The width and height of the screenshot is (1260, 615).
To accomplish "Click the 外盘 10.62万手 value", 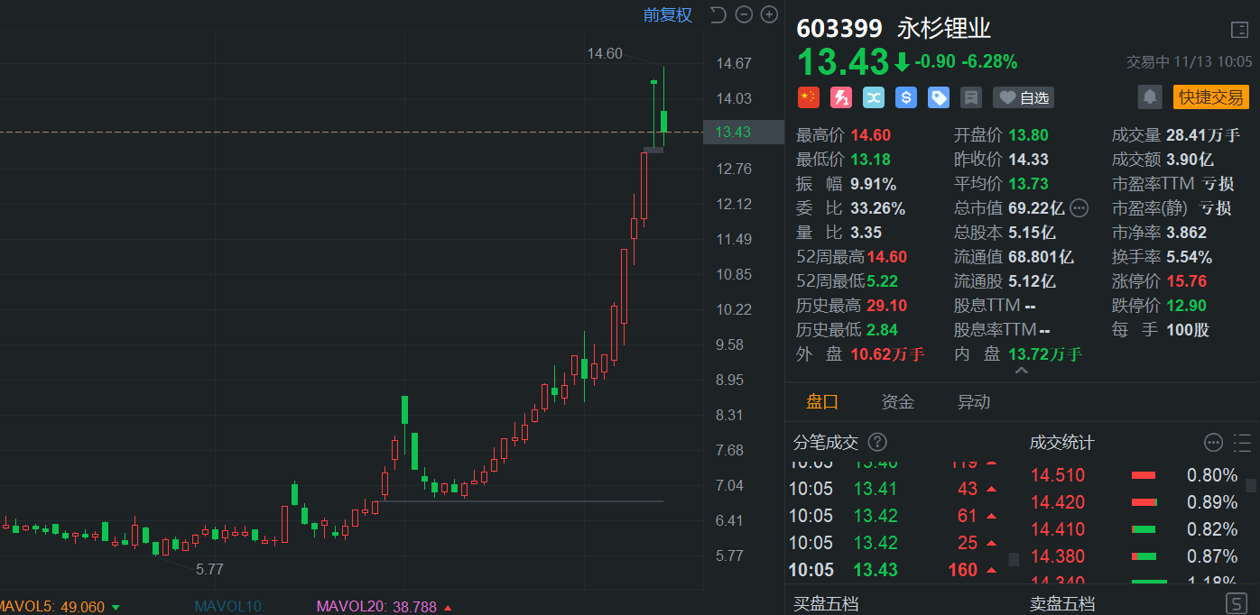I will [887, 354].
